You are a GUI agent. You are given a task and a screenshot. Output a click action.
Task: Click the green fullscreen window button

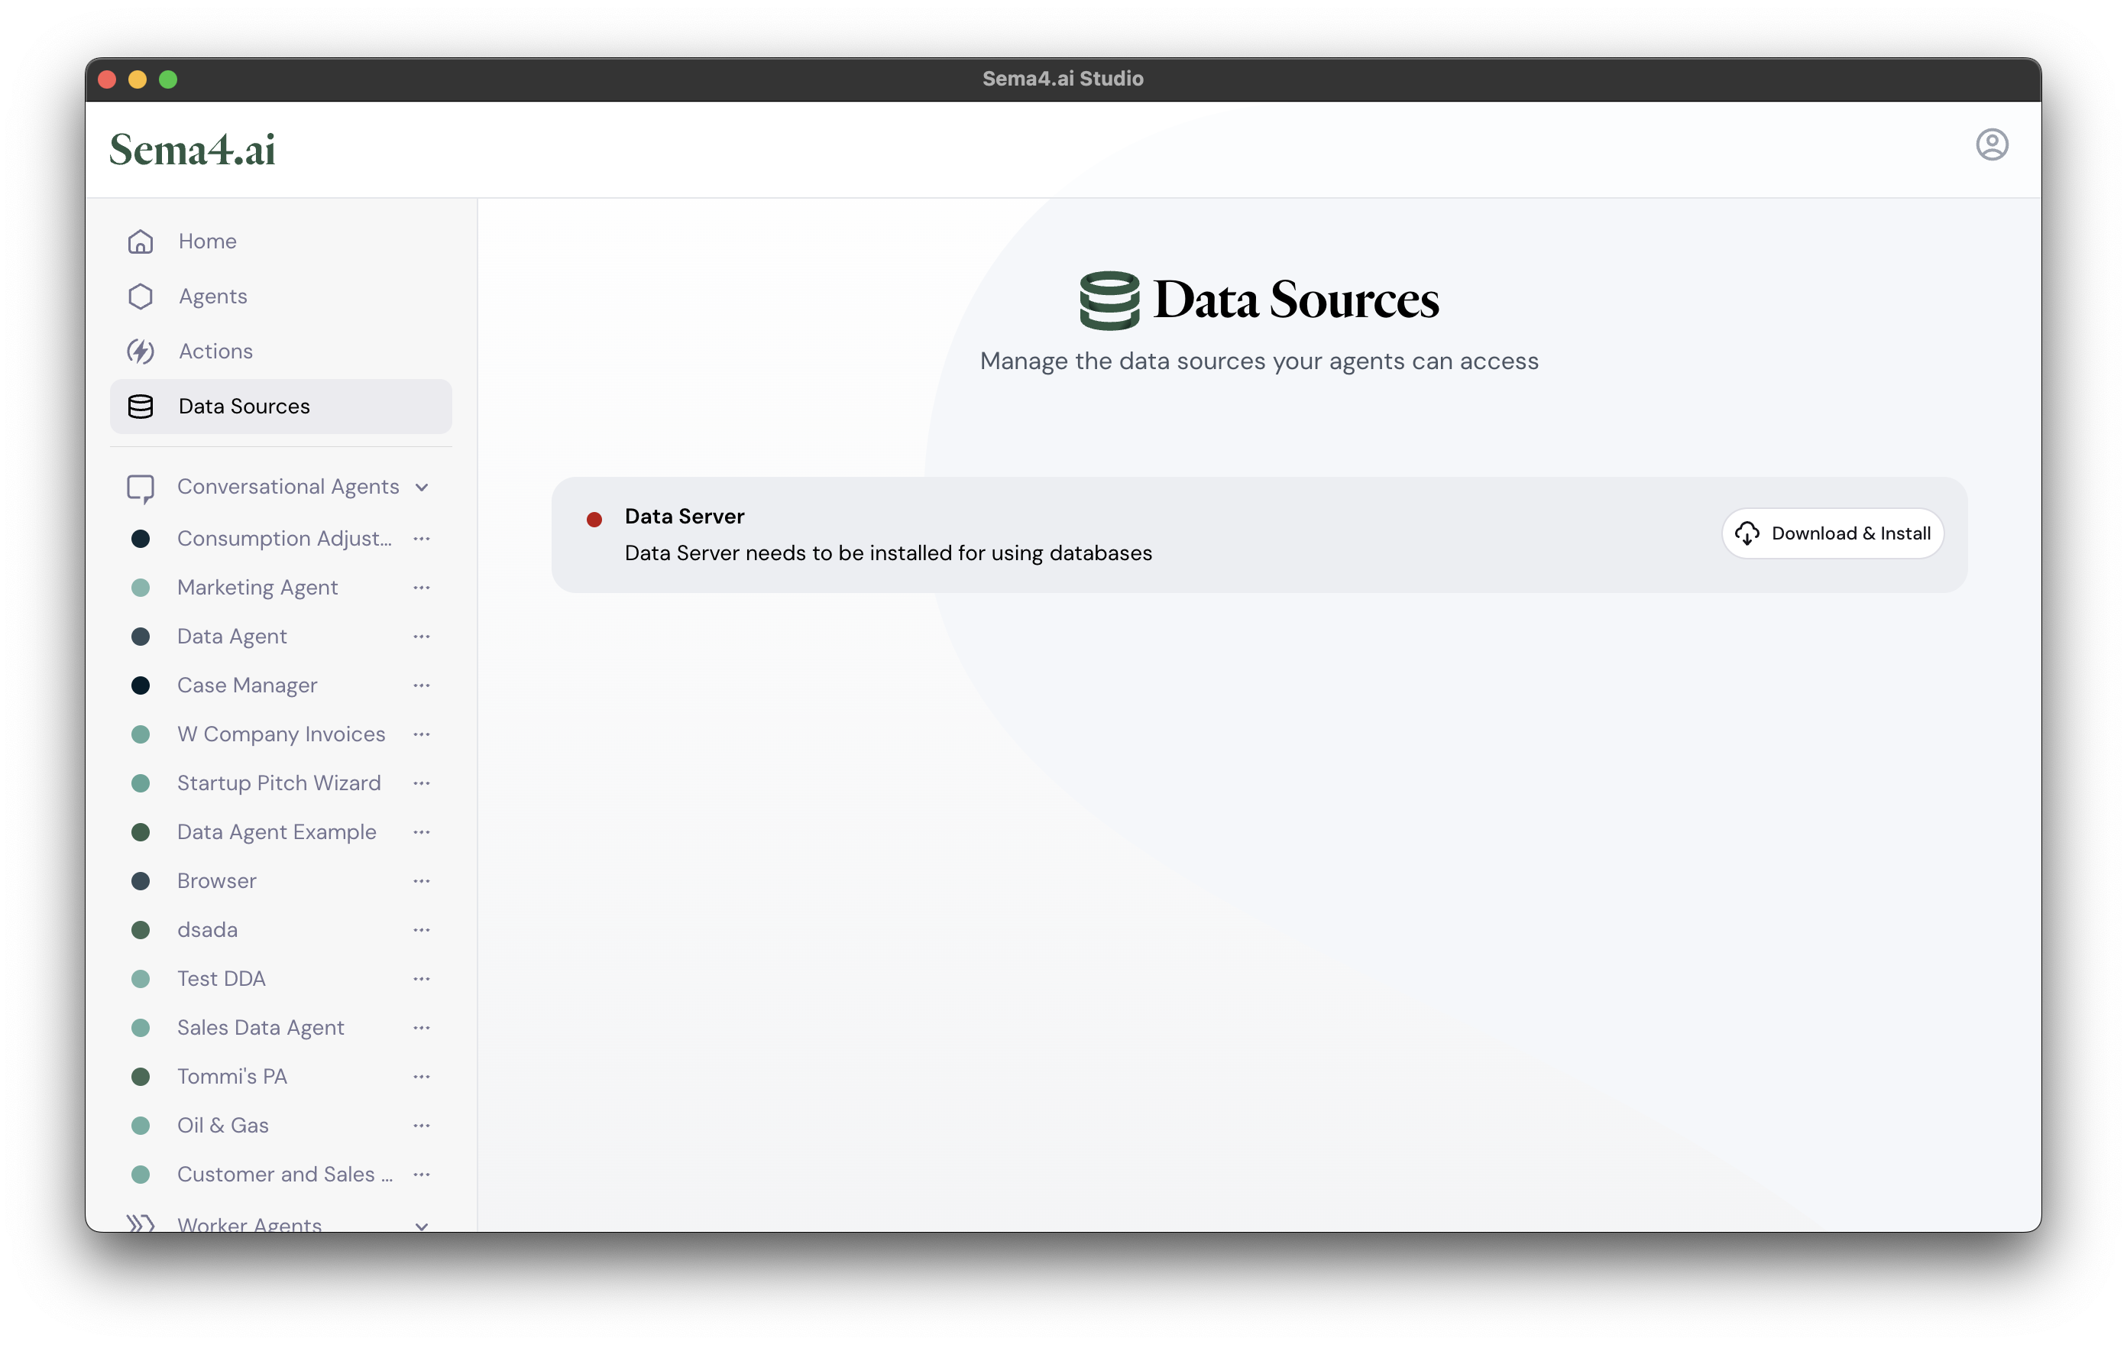tap(168, 79)
